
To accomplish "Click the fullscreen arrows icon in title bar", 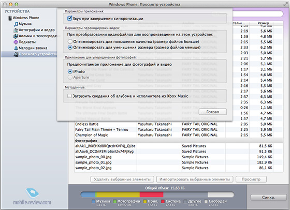I will point(285,4).
